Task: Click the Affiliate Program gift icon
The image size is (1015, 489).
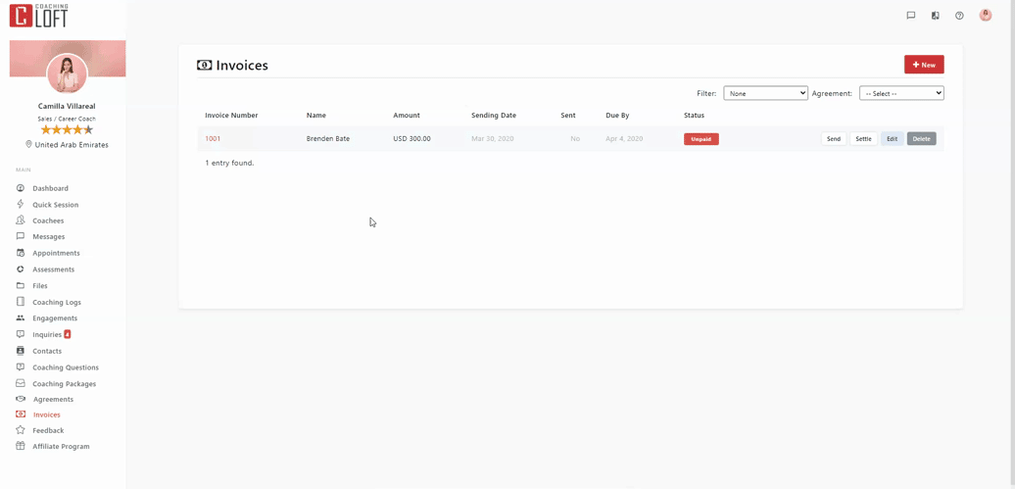Action: click(20, 446)
